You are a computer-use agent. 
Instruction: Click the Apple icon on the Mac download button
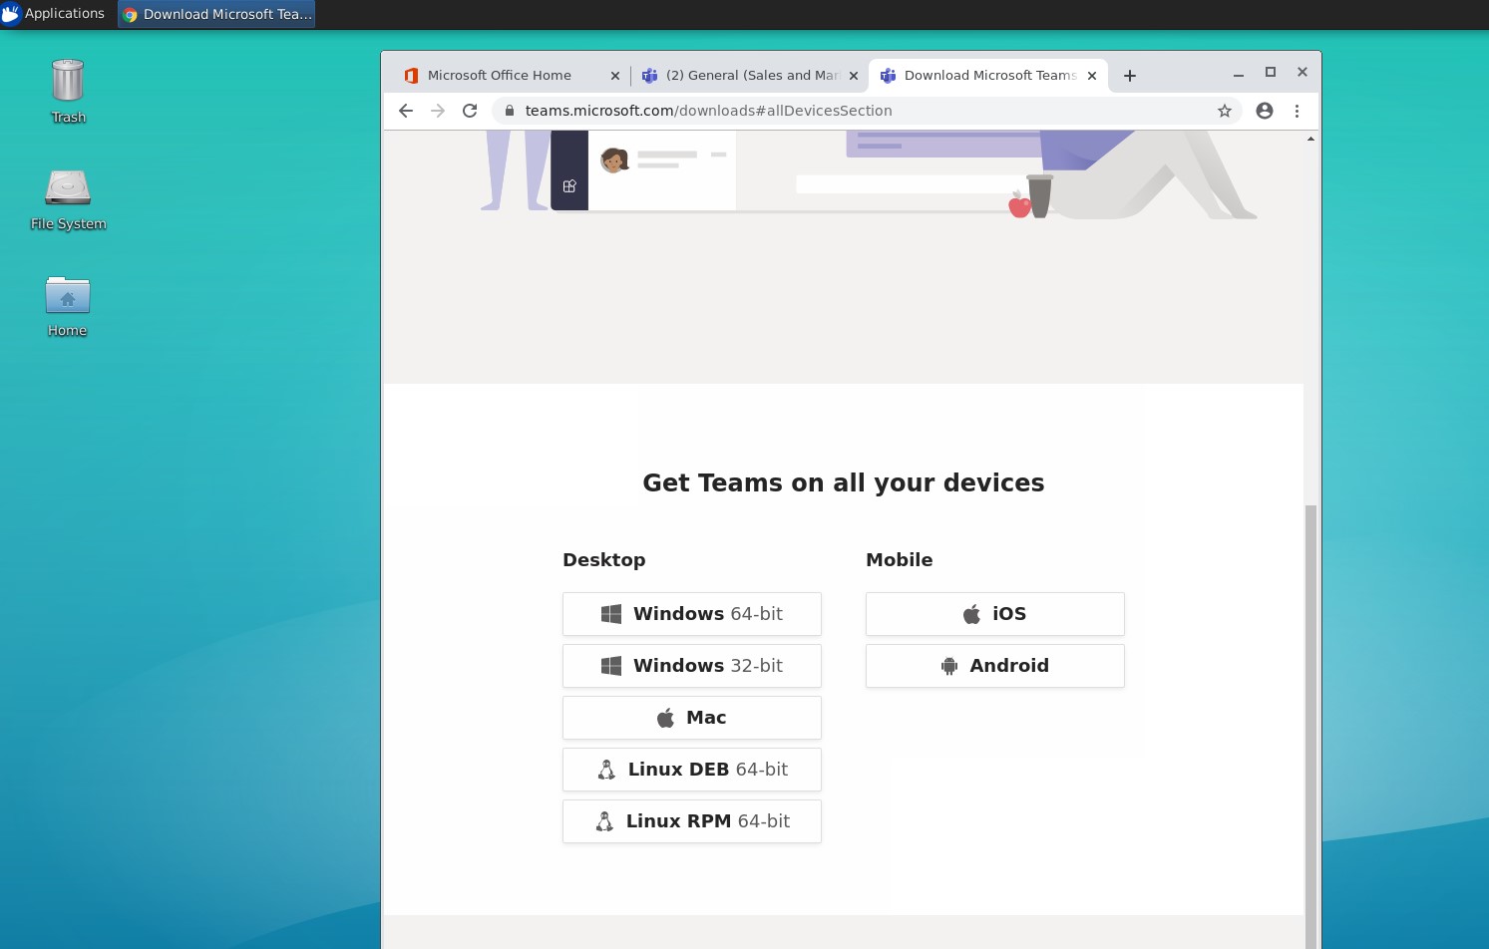[x=664, y=717]
